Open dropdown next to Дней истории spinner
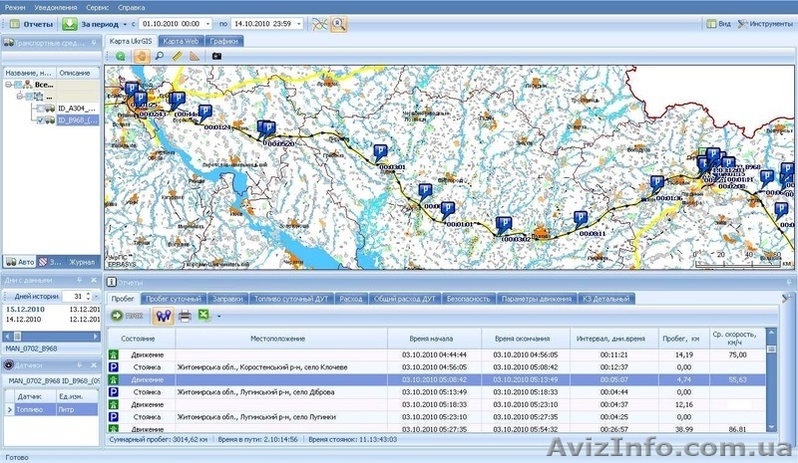The width and height of the screenshot is (798, 463). (x=96, y=296)
